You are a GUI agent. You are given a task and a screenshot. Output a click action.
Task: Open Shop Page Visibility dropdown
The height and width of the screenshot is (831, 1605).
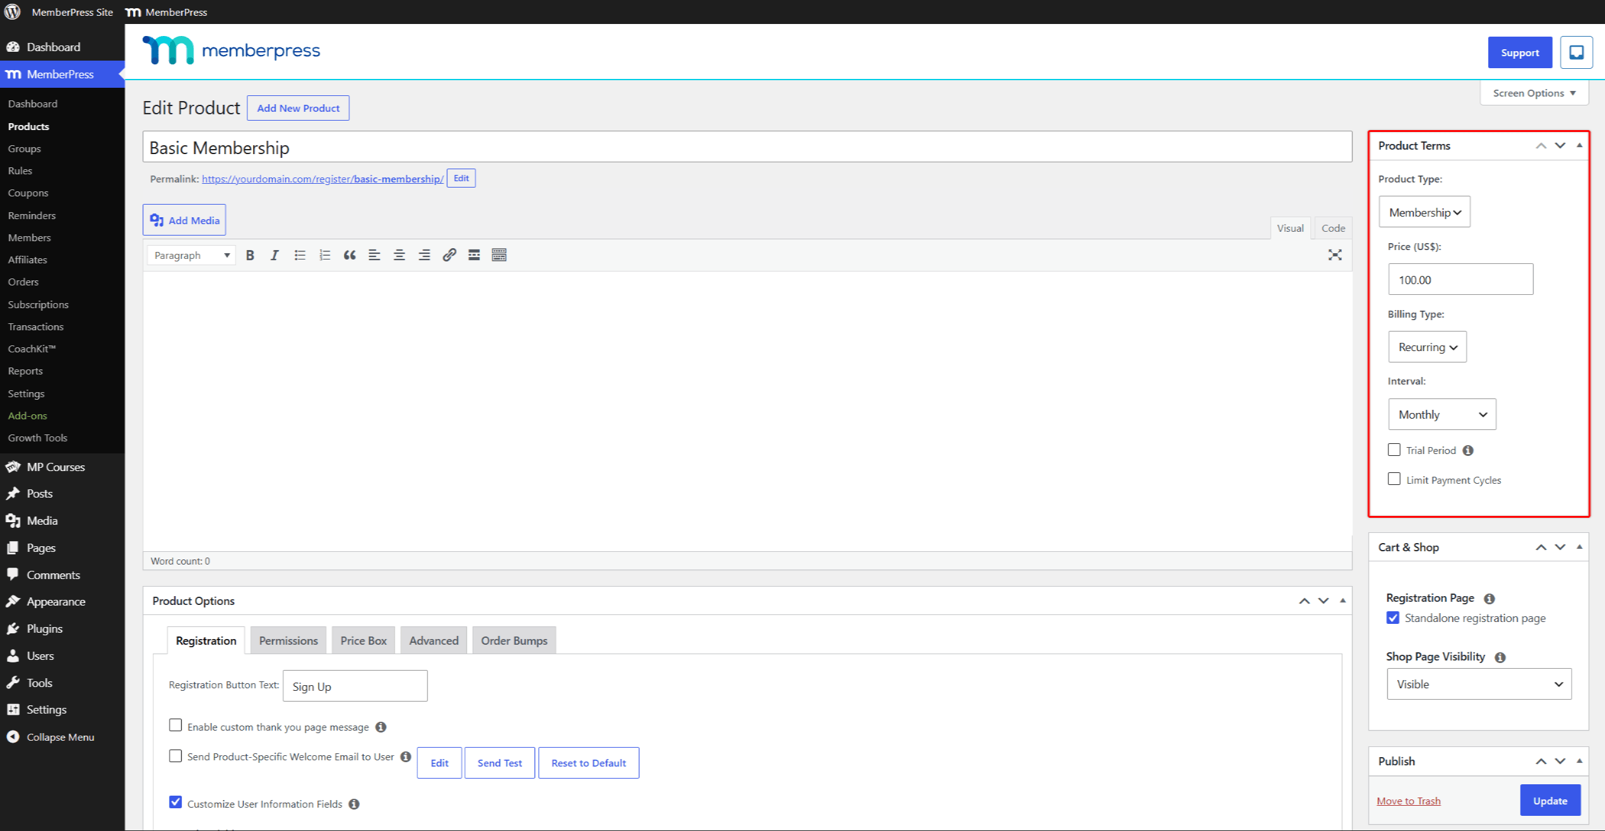click(x=1479, y=684)
